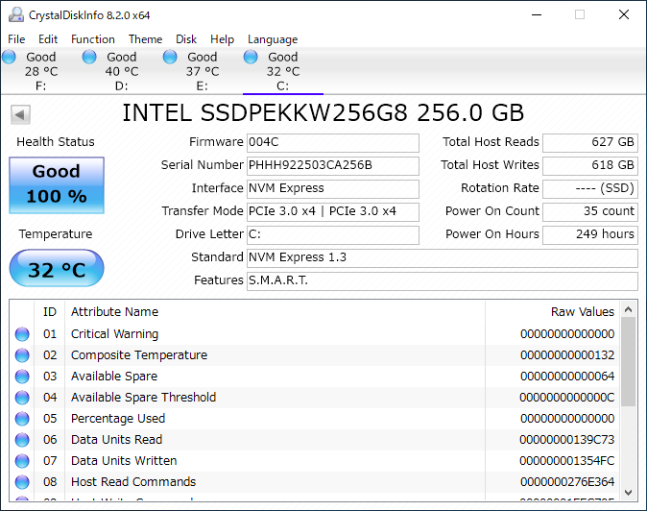Click the Health Status label
The height and width of the screenshot is (511, 647).
[x=56, y=142]
